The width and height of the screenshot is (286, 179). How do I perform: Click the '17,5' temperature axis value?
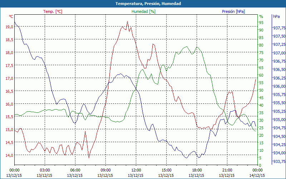click(x=10, y=66)
